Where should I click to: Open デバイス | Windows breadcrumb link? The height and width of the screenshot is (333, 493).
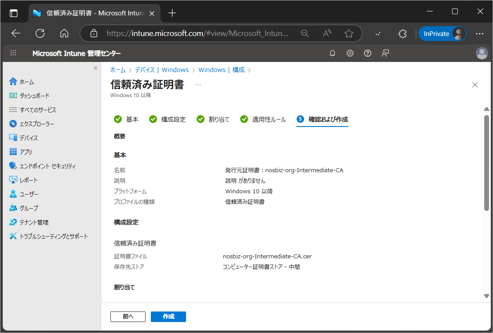pyautogui.click(x=162, y=70)
